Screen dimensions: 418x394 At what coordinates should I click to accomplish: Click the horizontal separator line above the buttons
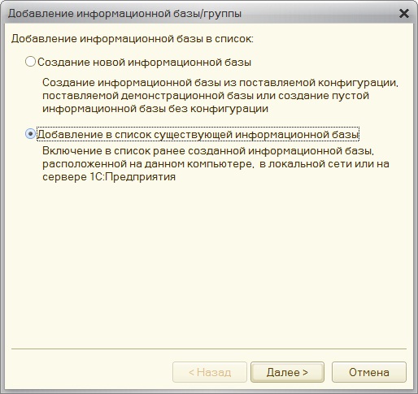tap(209, 349)
